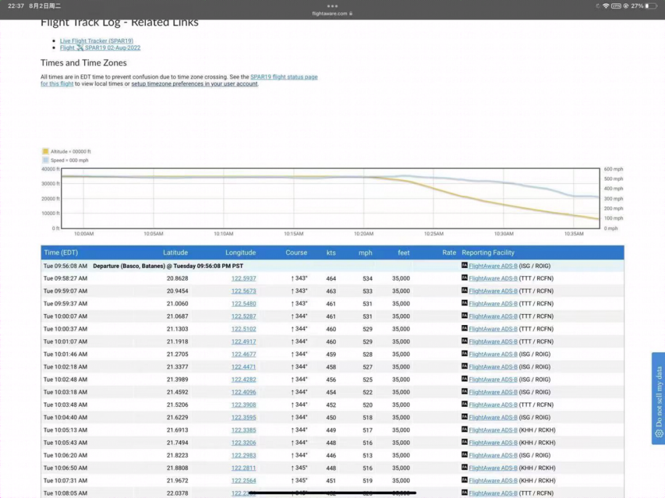Click the airplane icon in the SPAR19 flight link
The width and height of the screenshot is (665, 498).
point(79,48)
